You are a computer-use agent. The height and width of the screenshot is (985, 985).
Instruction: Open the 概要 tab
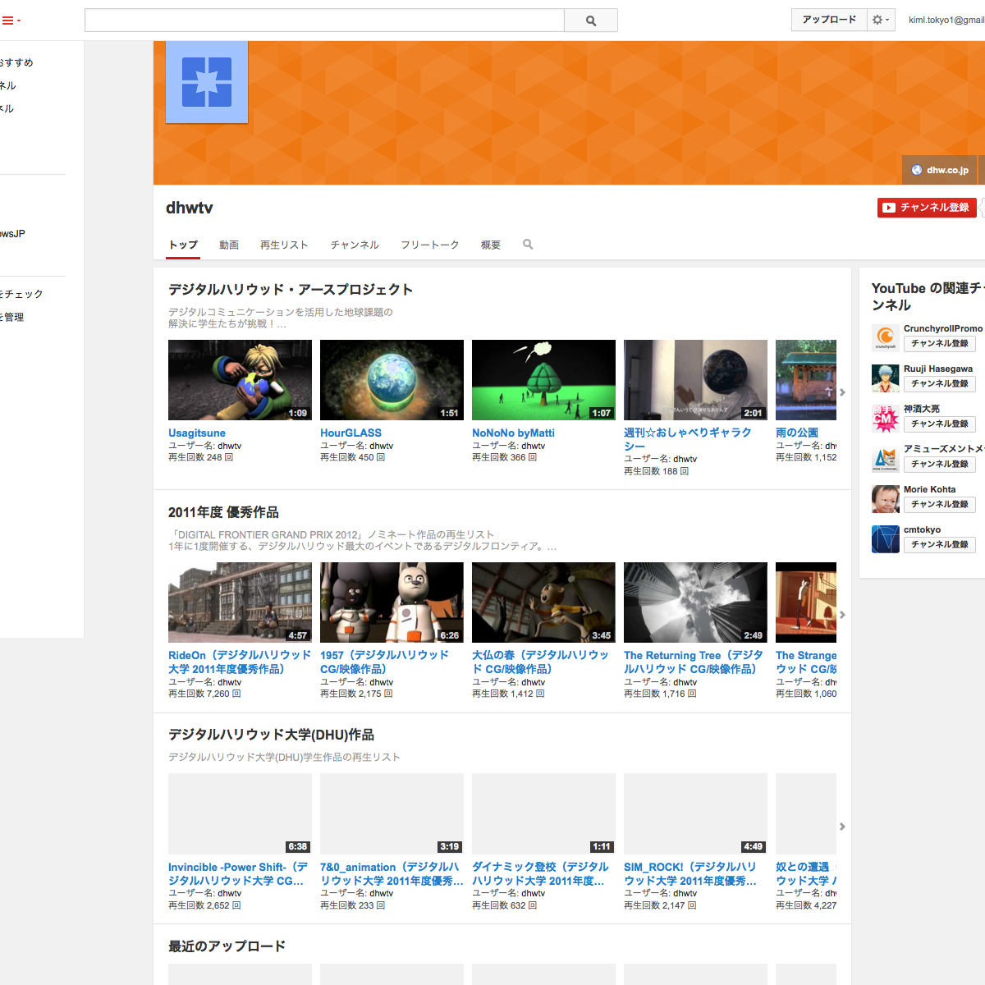(x=491, y=245)
